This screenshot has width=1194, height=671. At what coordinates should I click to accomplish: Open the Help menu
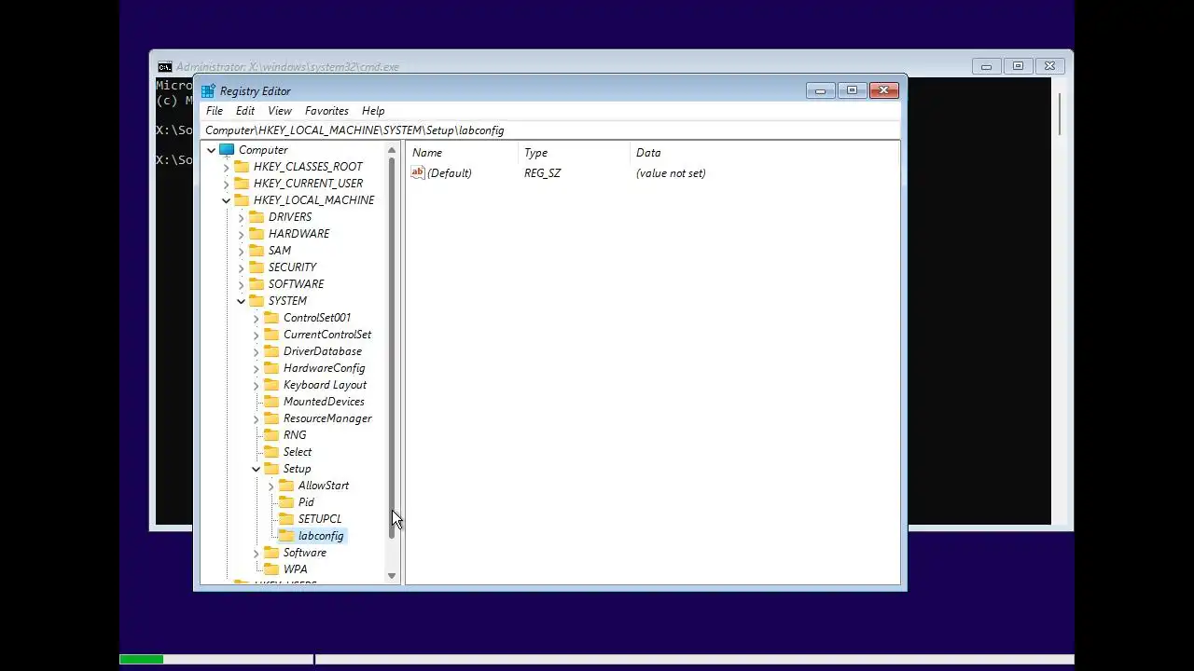click(x=373, y=111)
